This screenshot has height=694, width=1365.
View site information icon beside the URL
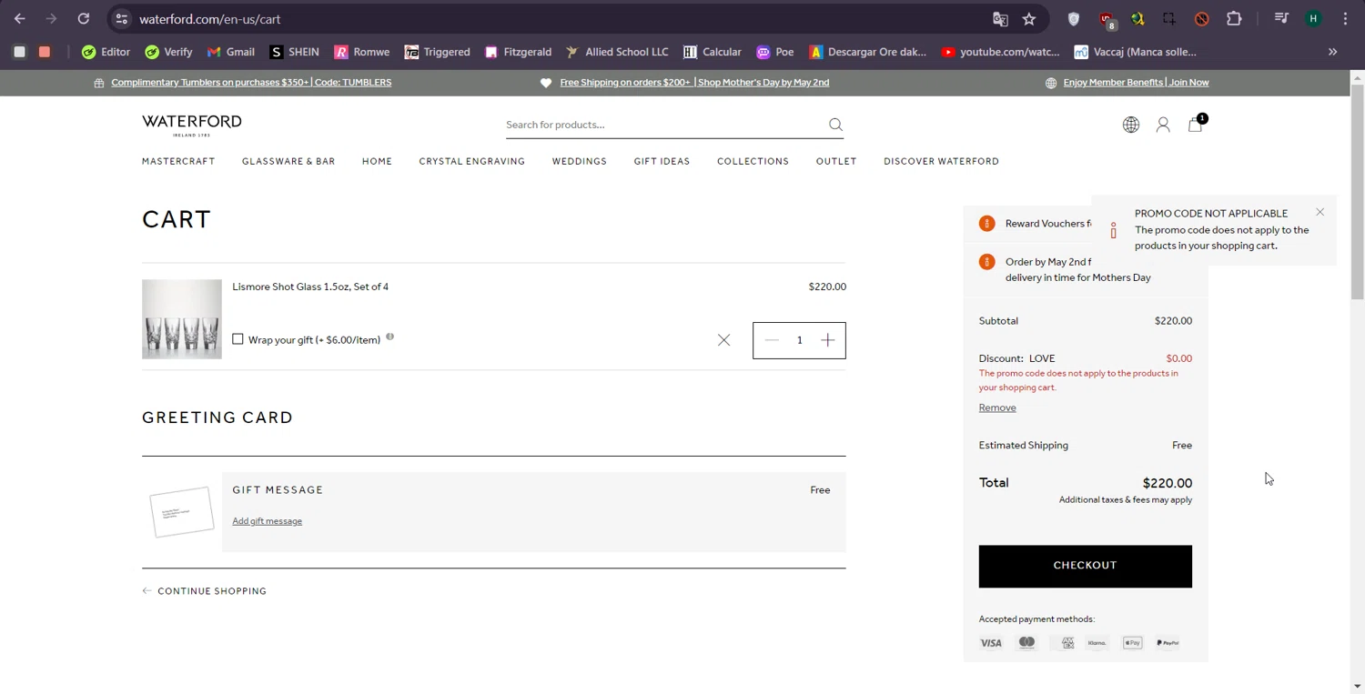point(121,19)
